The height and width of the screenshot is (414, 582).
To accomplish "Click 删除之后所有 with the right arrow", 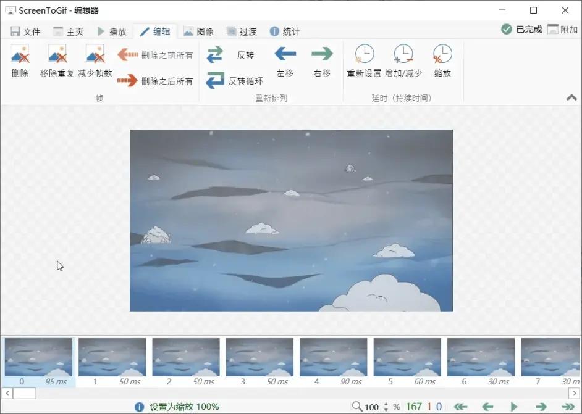I will [x=155, y=80].
